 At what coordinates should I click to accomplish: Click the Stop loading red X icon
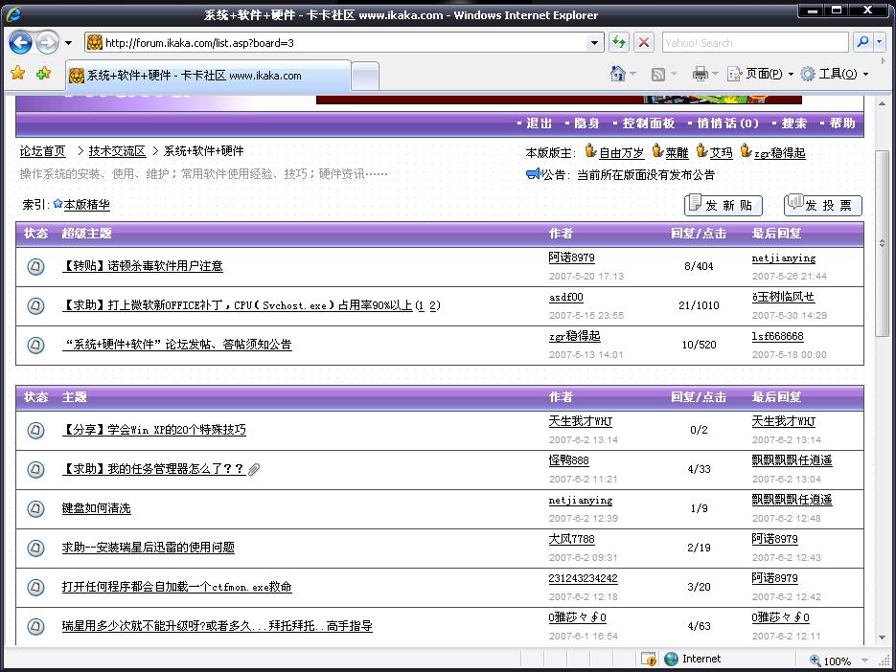[x=644, y=43]
